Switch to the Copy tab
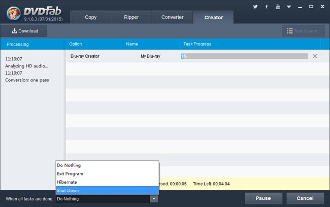This screenshot has width=330, height=207. 90,17
